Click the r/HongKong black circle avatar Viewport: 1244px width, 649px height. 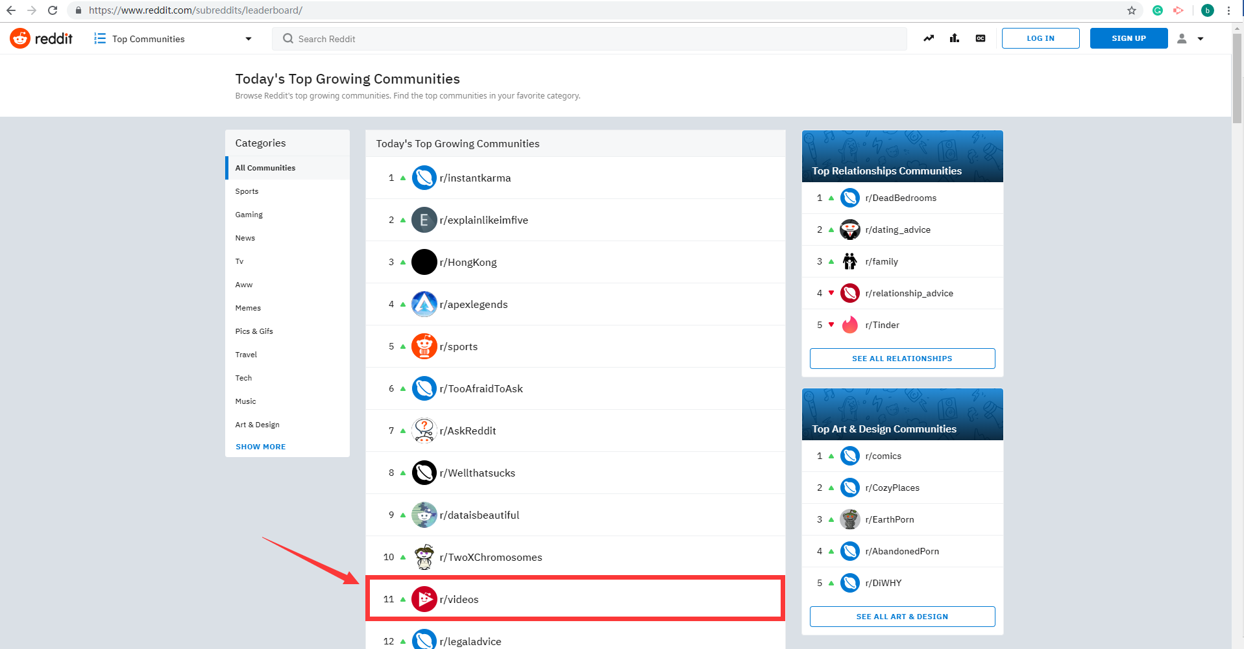(424, 262)
